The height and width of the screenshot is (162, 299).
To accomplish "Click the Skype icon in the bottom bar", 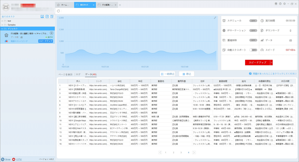I will point(3,159).
